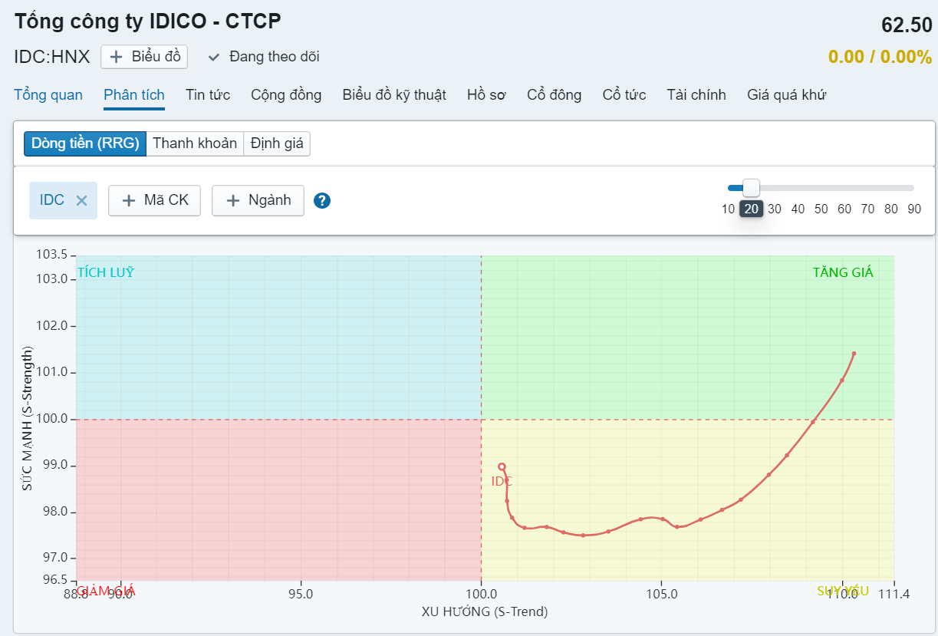This screenshot has height=636, width=938.
Task: Open the blue question mark help icon
Action: (322, 201)
